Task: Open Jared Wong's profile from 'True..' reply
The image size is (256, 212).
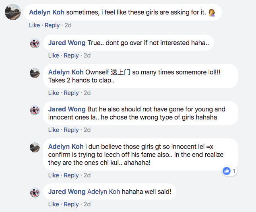Action: [67, 43]
